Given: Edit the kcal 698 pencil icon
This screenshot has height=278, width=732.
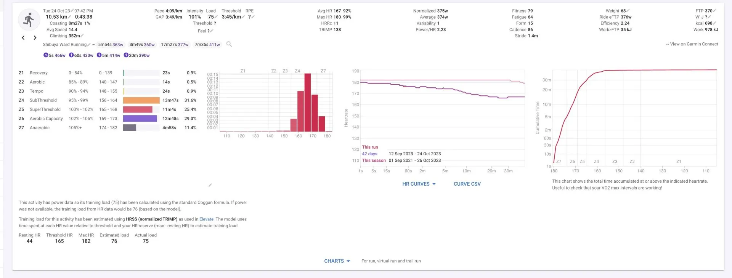Looking at the screenshot, I should point(714,23).
